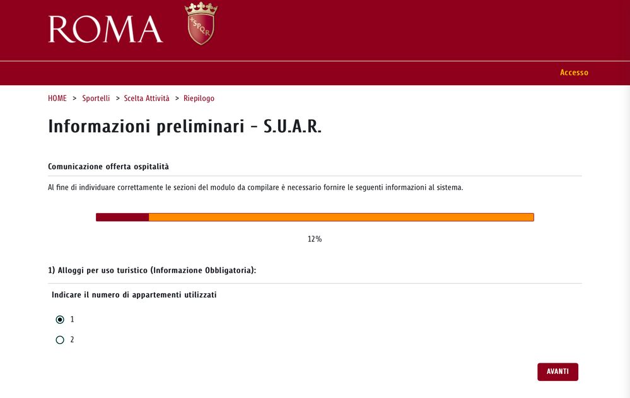Image resolution: width=630 pixels, height=398 pixels.
Task: Click the orange unfilled progress bar area
Action: 341,217
